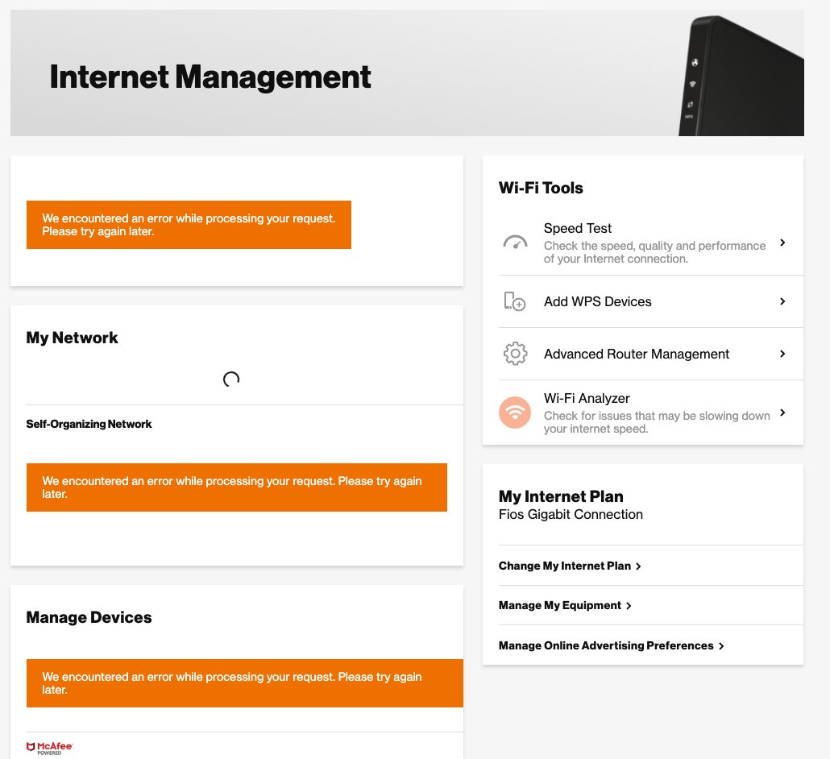Open Manage Online Advertising Preferences link
Viewport: 830px width, 759px height.
[x=605, y=645]
